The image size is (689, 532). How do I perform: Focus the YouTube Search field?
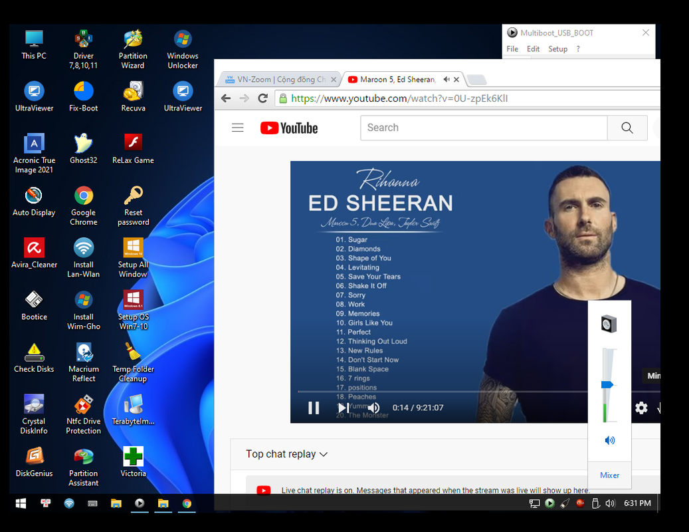coord(484,128)
